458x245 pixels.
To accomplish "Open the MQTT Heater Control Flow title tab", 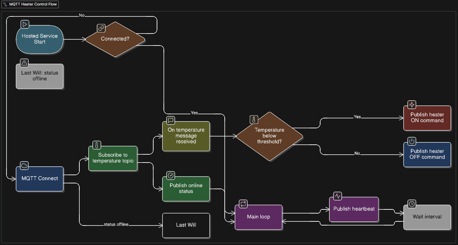I will tap(30, 4).
